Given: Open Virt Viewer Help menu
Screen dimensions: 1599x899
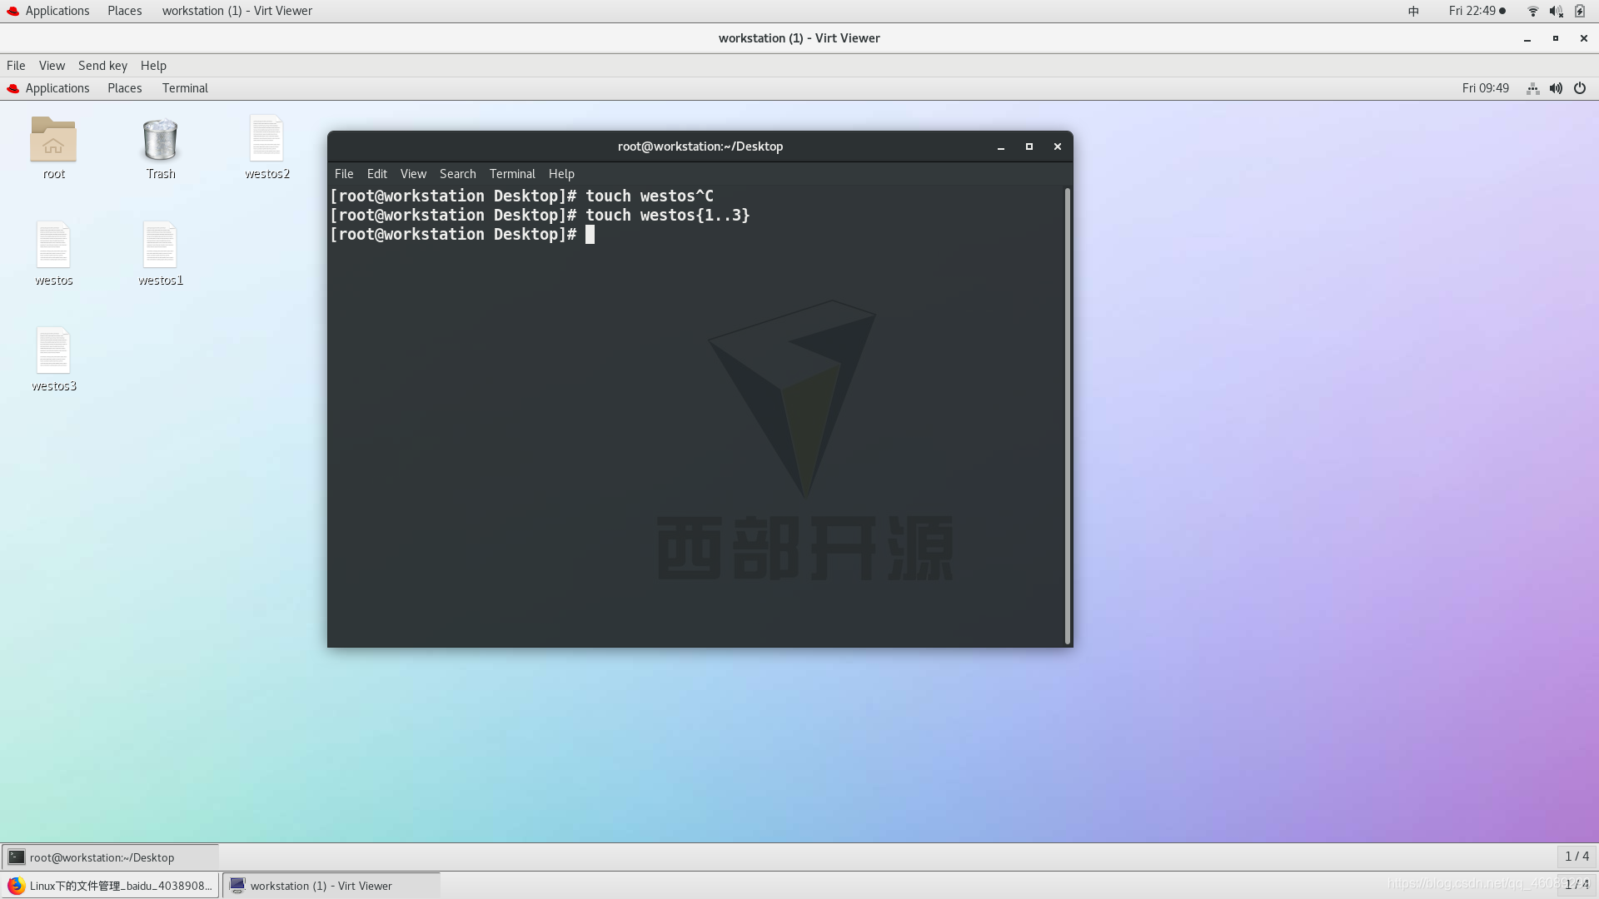Looking at the screenshot, I should click(153, 66).
